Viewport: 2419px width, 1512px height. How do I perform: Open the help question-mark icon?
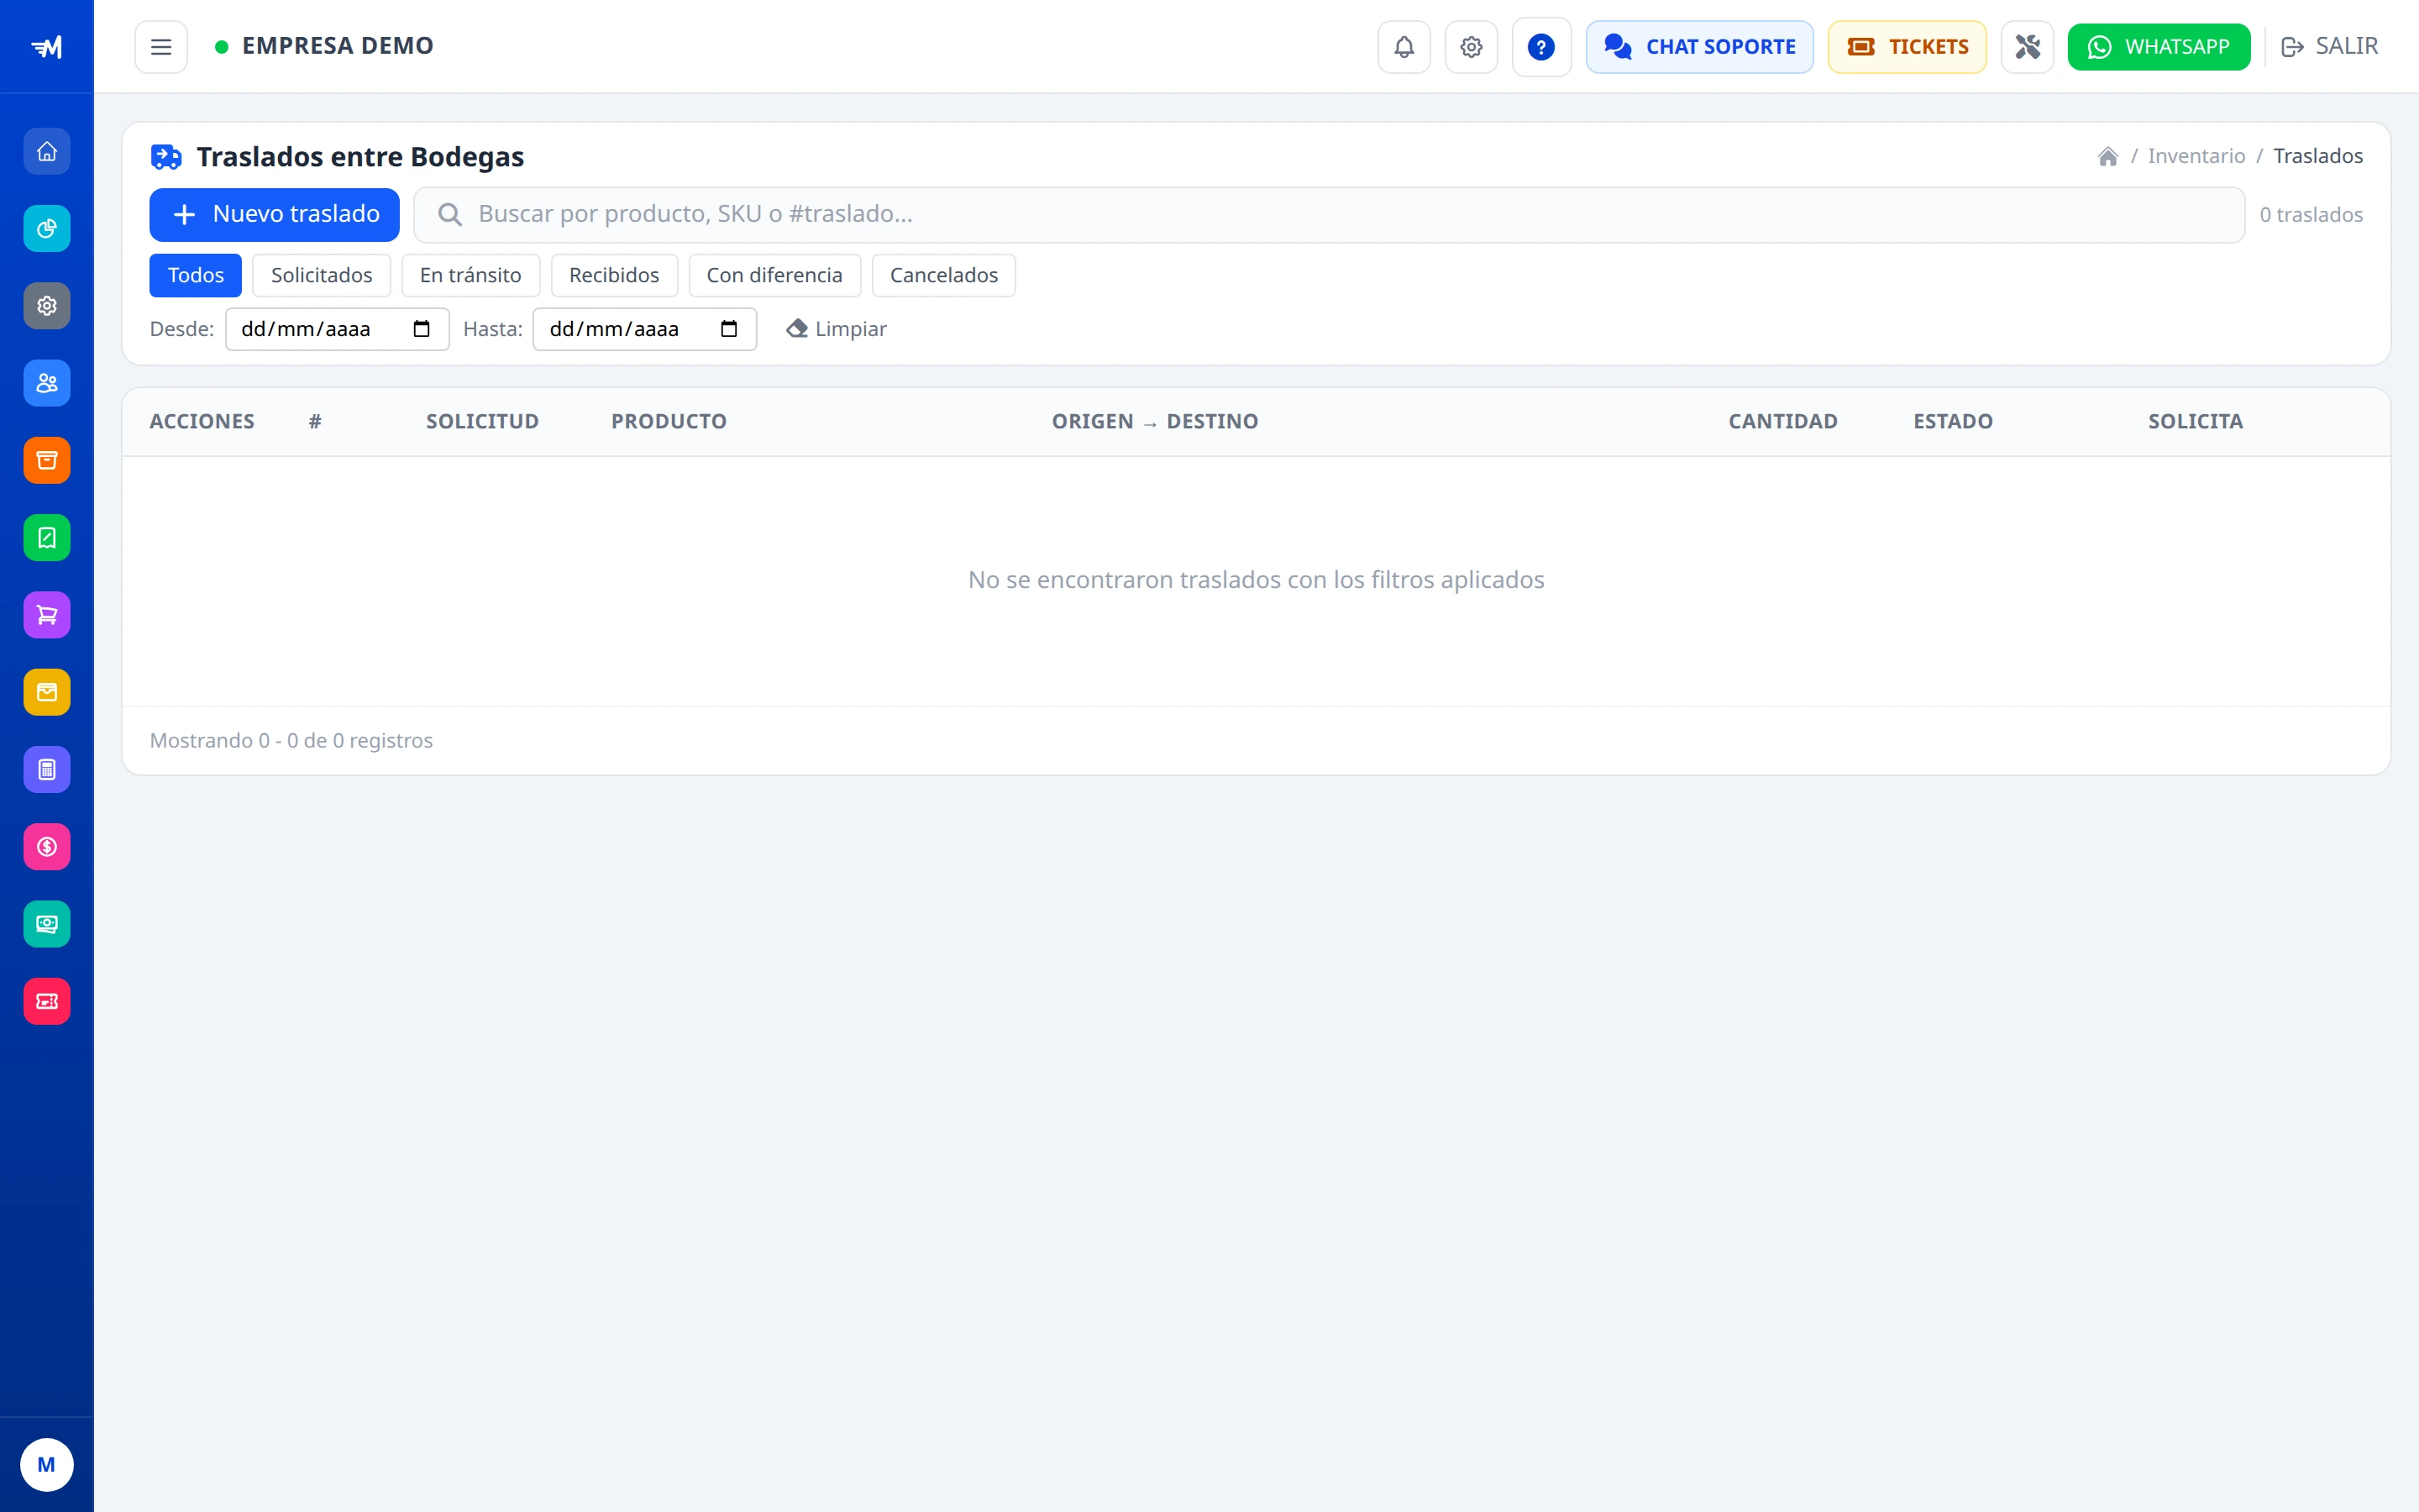pyautogui.click(x=1541, y=47)
